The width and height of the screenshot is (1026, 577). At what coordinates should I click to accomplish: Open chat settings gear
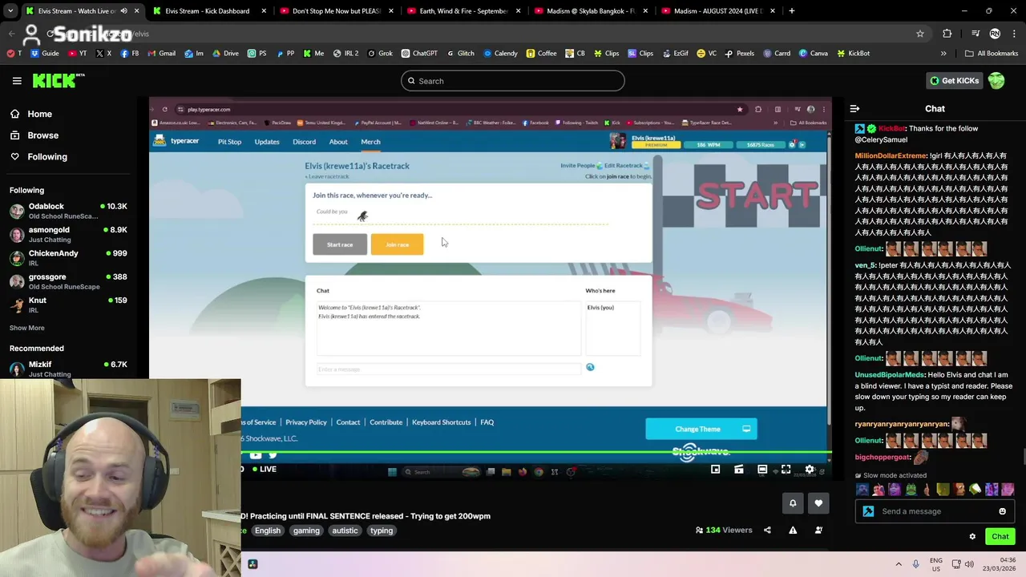(972, 537)
